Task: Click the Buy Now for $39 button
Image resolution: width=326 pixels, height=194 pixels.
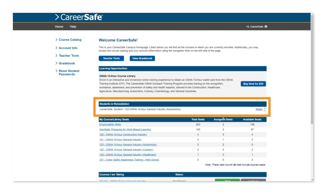Action: [253, 84]
